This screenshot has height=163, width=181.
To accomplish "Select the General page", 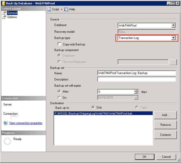I will 12,13.
